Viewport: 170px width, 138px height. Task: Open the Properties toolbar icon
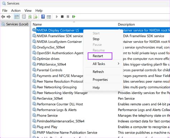[x=24, y=16]
